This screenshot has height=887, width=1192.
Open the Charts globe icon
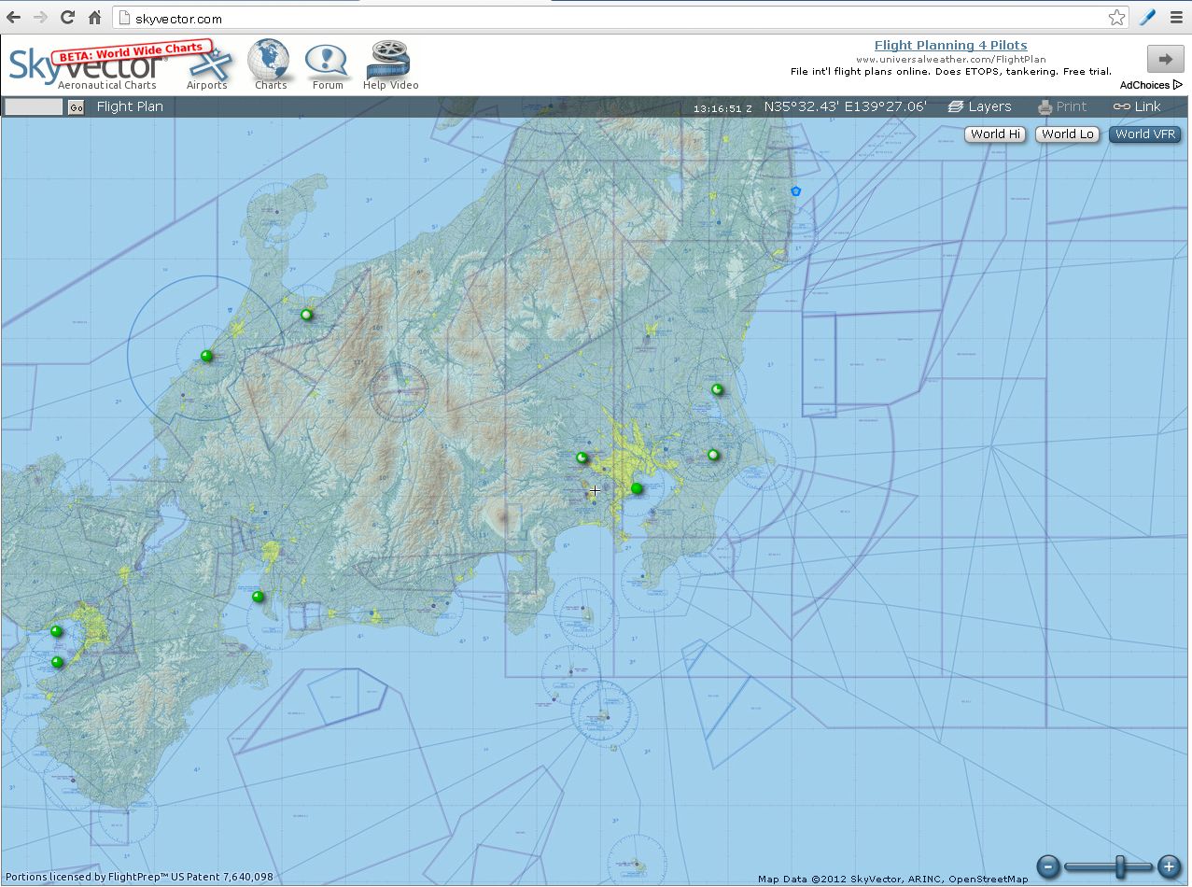point(270,61)
